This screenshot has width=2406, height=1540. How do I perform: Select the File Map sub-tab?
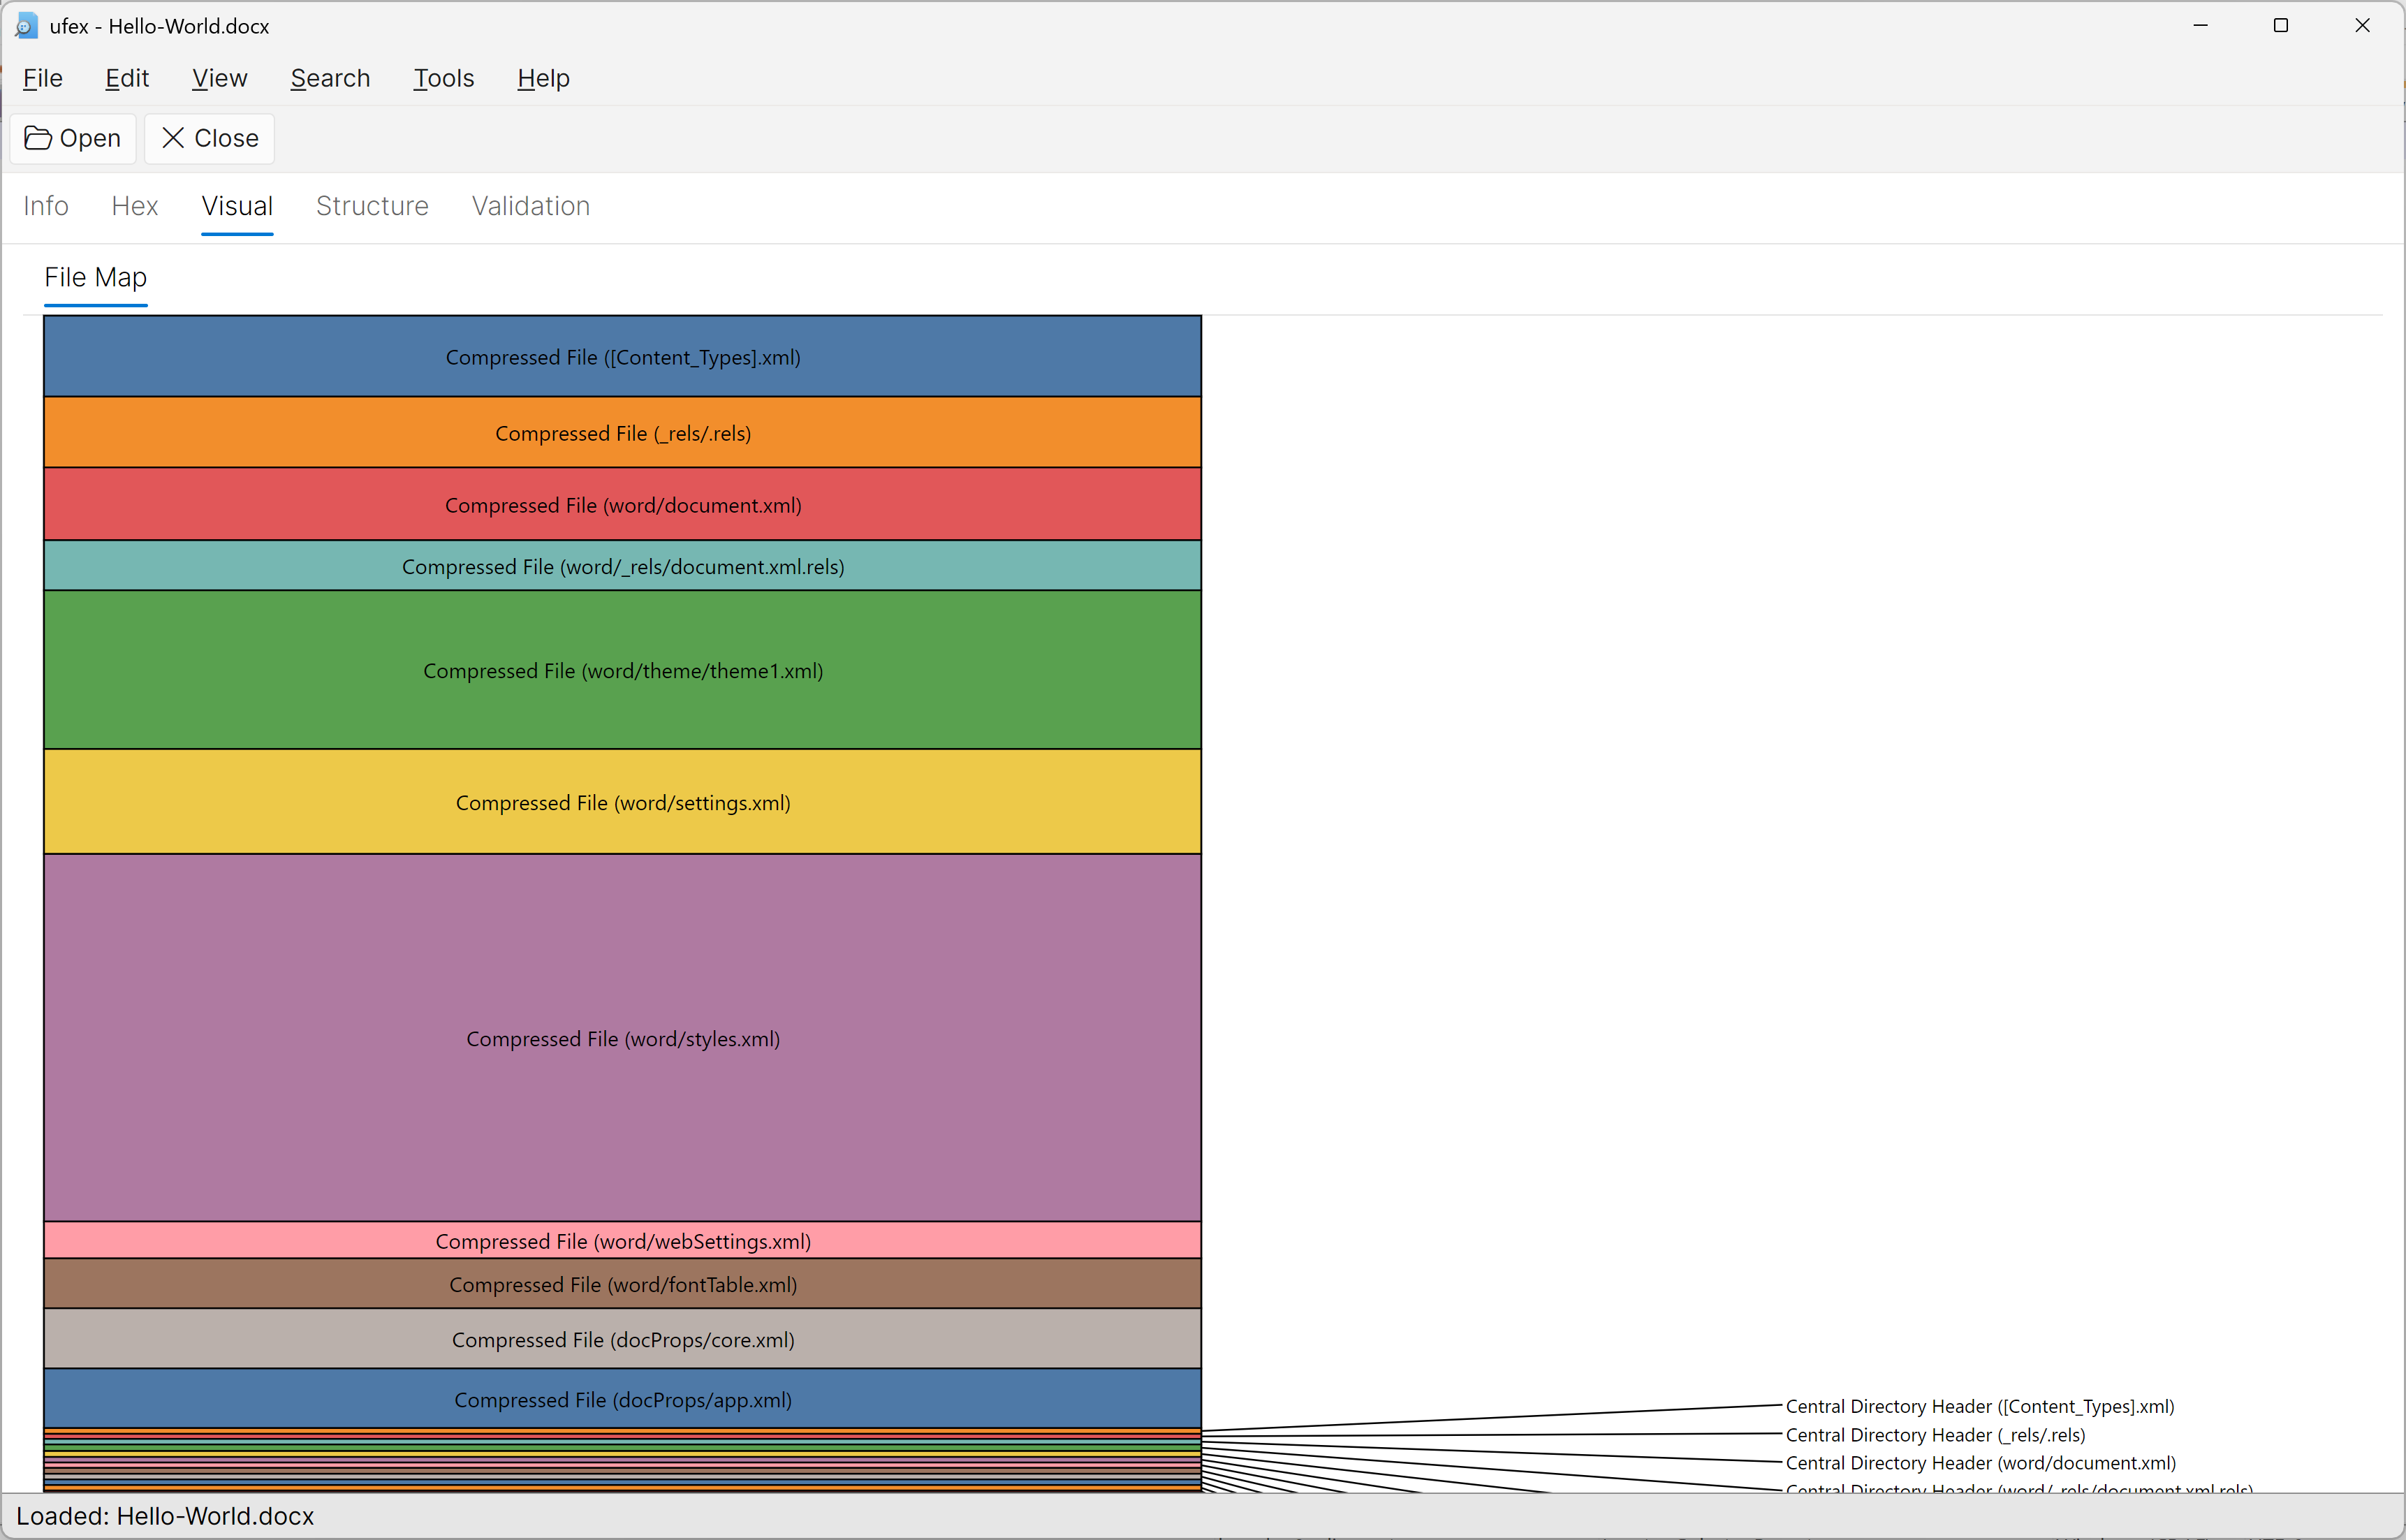click(96, 277)
